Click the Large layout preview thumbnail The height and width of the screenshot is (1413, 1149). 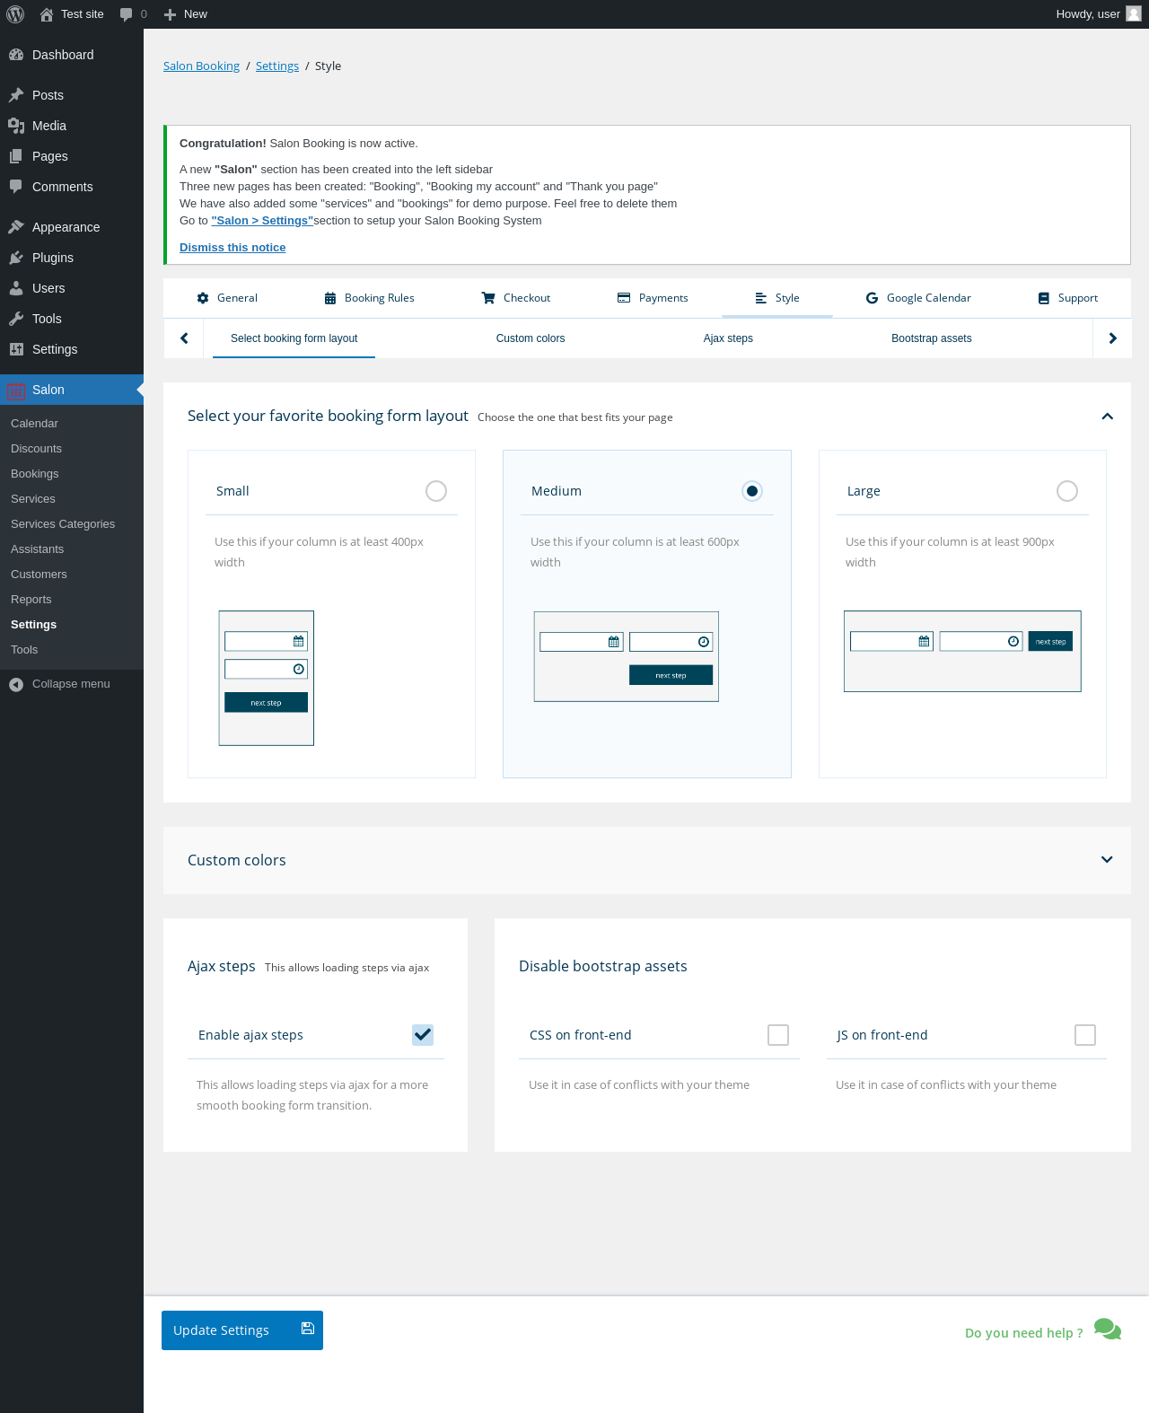pyautogui.click(x=962, y=652)
